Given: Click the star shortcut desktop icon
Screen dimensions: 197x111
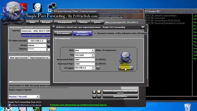Looking at the screenshot, I should pyautogui.click(x=7, y=109).
